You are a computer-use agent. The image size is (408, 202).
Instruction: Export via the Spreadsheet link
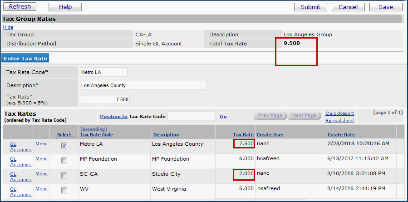(339, 121)
